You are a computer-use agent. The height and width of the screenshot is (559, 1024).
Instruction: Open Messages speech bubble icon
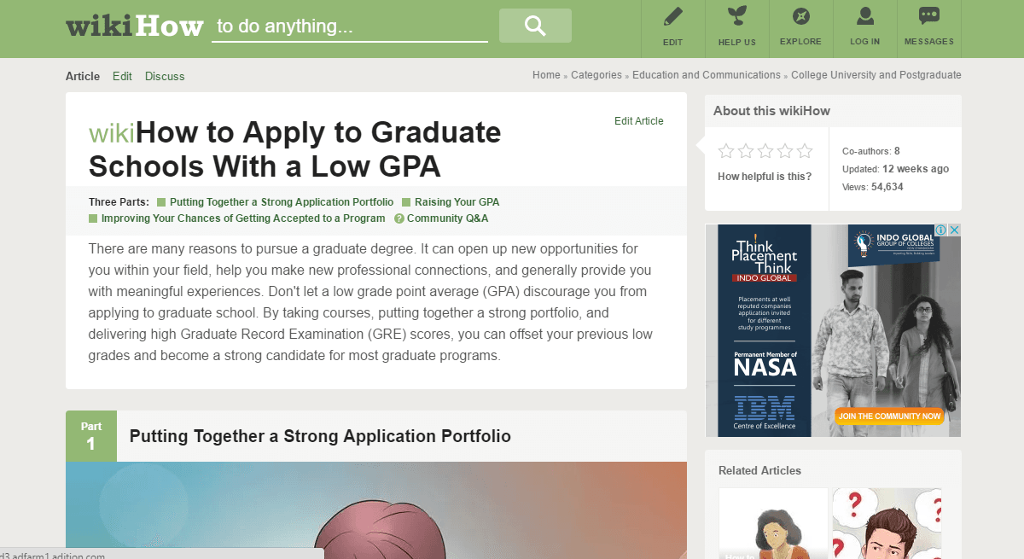point(928,17)
